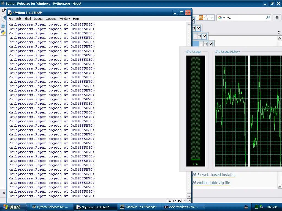Viewport: 282px width, 211px height.
Task: Open the '86-64 web-based installer' link
Action: click(x=214, y=175)
